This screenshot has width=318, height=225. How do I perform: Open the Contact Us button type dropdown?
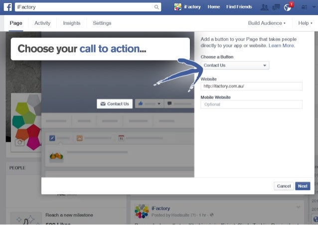235,65
